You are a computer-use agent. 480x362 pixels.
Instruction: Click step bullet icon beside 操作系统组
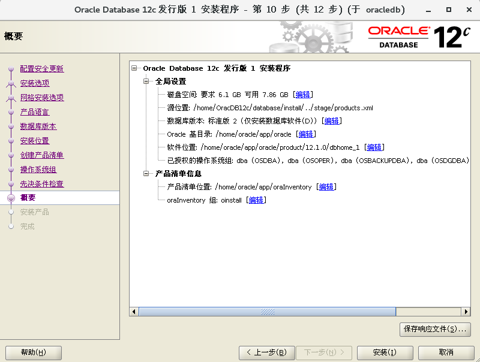pyautogui.click(x=11, y=170)
